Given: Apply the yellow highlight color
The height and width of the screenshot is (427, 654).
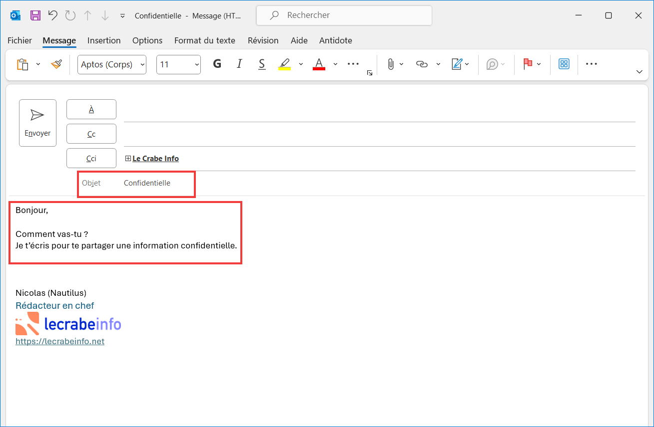Looking at the screenshot, I should [x=284, y=64].
